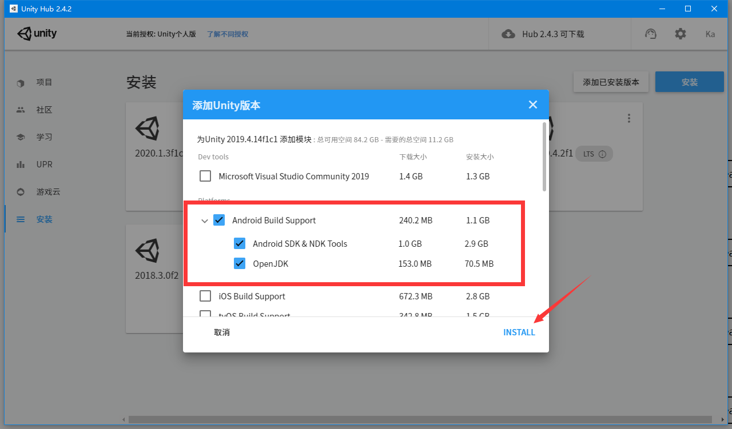
Task: Open 了解不同授权 link
Action: click(x=228, y=34)
